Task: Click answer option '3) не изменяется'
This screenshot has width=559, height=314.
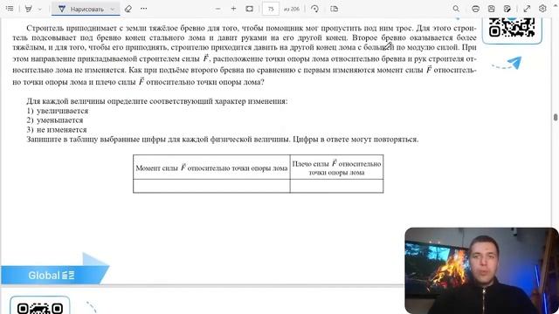Action: (57, 130)
